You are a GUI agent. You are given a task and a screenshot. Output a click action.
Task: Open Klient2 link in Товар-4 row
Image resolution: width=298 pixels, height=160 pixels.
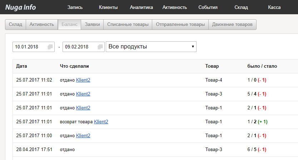pyautogui.click(x=83, y=80)
